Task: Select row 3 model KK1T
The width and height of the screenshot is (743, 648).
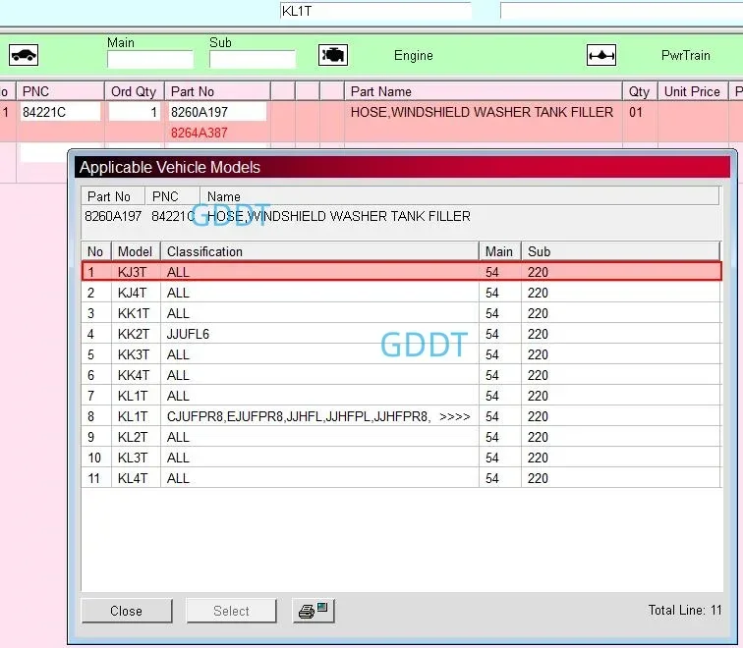Action: click(401, 313)
